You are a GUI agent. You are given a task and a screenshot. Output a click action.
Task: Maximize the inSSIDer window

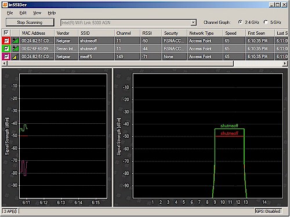click(278, 5)
